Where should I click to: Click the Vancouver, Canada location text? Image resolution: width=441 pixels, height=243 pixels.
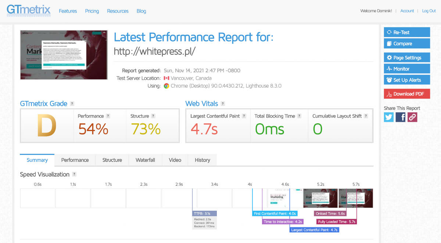[x=191, y=78]
